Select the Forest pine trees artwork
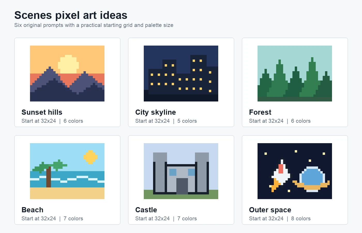Screen dimensions: 362x233 click(295, 74)
